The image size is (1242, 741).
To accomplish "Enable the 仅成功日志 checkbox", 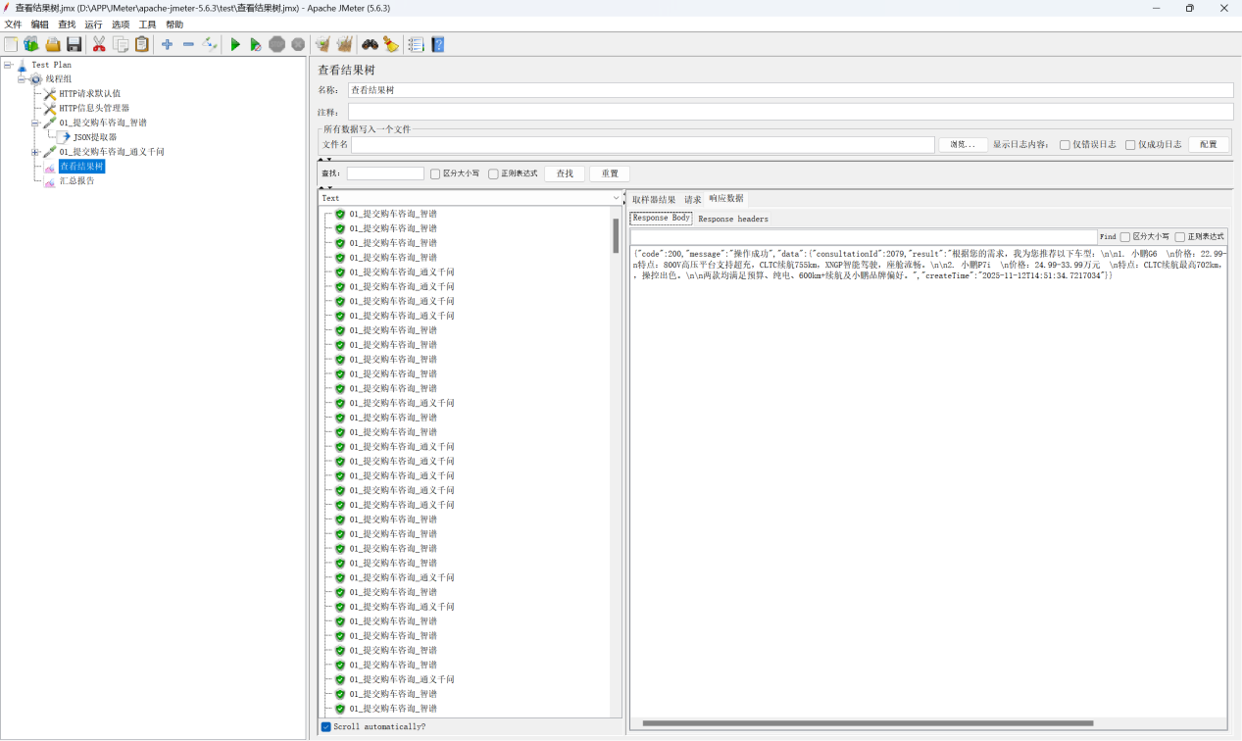I will [1130, 144].
